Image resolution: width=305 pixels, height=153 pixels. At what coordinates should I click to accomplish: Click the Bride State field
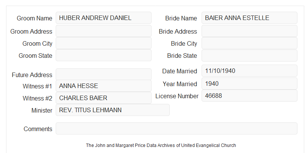click(249, 56)
